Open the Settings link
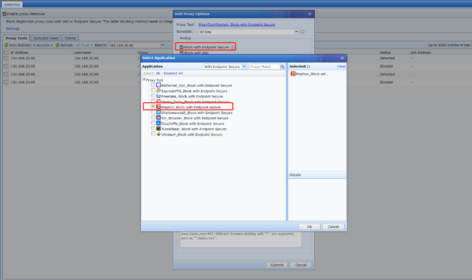The height and width of the screenshot is (280, 472). (x=13, y=29)
